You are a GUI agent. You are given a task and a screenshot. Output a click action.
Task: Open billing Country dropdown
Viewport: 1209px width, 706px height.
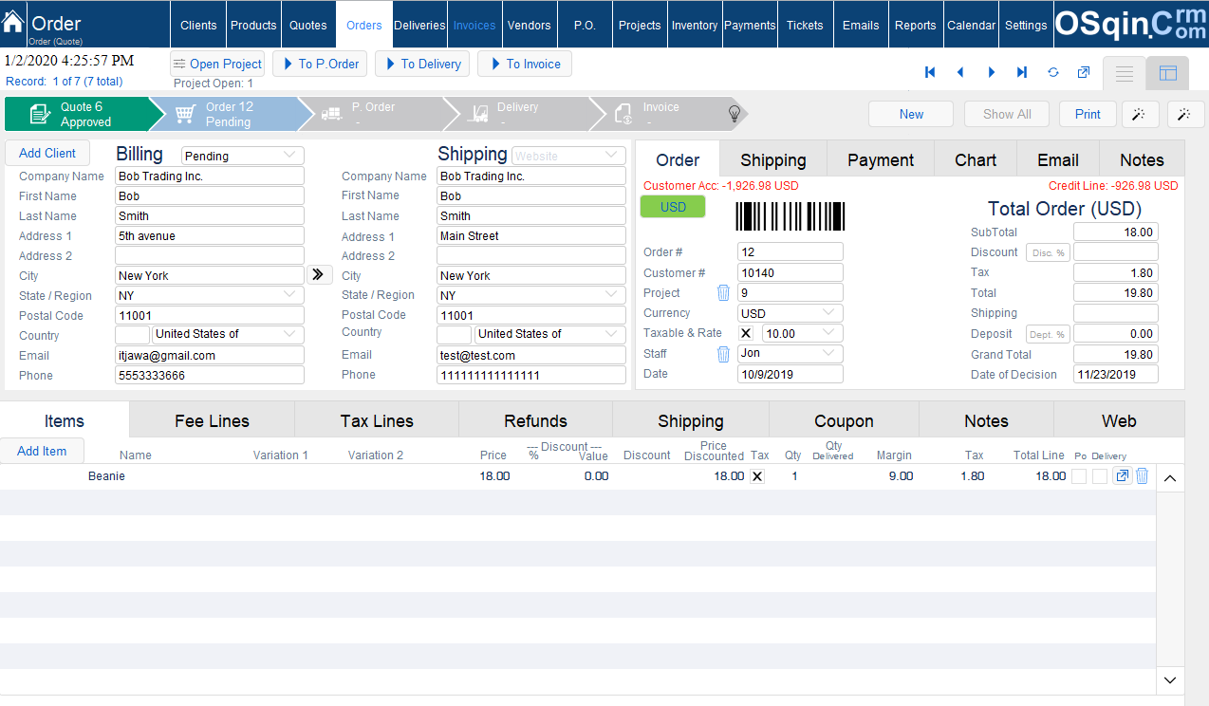tap(229, 334)
